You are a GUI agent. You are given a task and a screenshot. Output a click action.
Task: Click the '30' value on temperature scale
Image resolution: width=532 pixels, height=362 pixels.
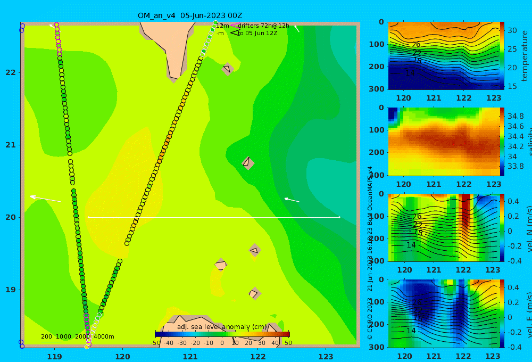(x=512, y=30)
